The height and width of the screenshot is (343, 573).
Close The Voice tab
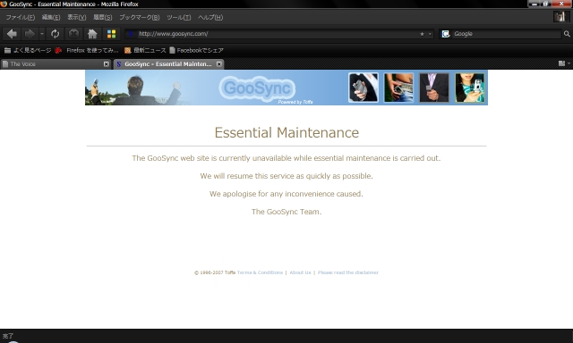(x=106, y=64)
